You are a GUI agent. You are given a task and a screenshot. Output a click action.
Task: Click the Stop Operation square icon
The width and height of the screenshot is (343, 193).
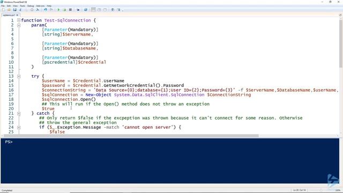coord(70,10)
